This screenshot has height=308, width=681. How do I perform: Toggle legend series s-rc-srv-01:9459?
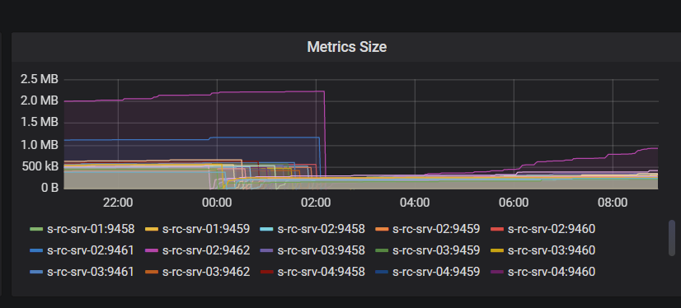tap(206, 229)
